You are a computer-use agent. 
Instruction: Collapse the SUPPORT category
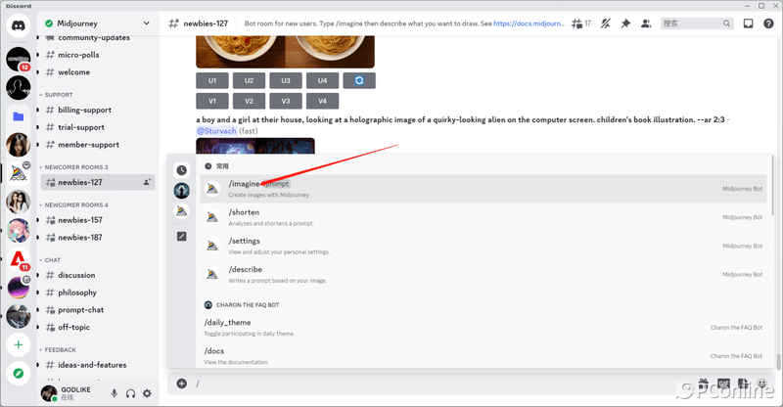point(57,95)
